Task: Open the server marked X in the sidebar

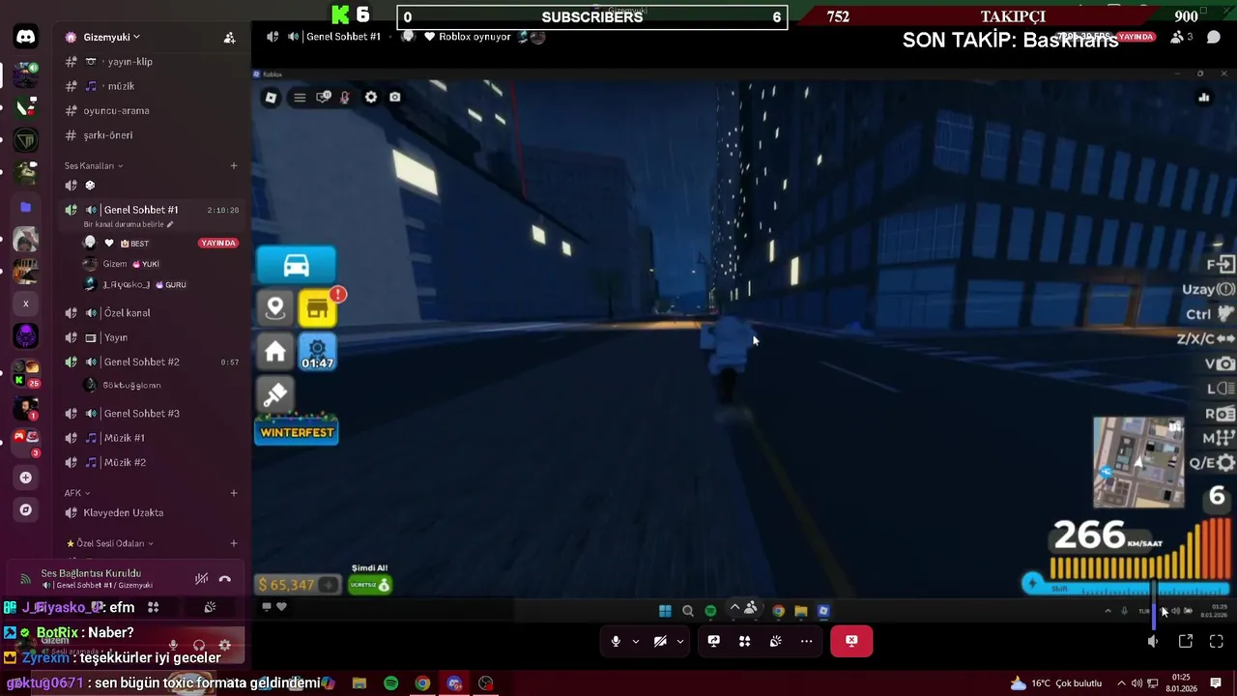Action: pyautogui.click(x=26, y=304)
